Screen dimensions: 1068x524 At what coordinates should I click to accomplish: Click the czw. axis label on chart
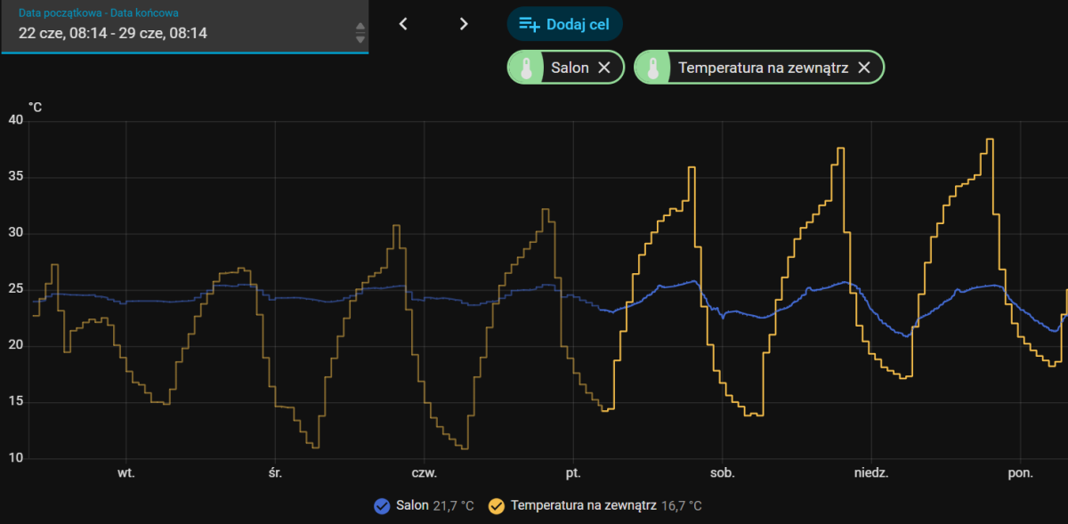[x=424, y=474]
